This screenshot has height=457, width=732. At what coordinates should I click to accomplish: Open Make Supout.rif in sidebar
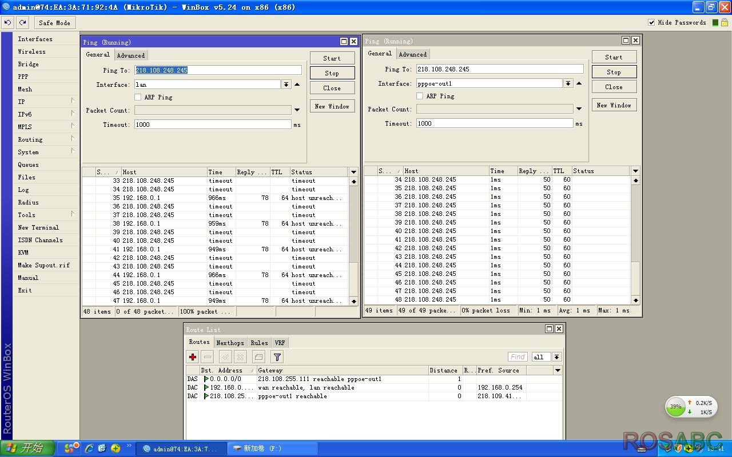[47, 265]
